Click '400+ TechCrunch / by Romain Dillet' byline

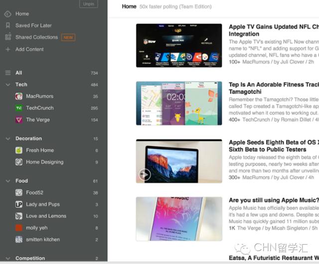click(274, 120)
